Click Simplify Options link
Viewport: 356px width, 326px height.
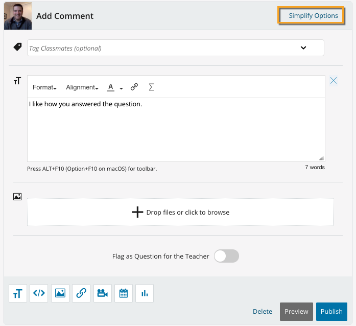tap(313, 15)
